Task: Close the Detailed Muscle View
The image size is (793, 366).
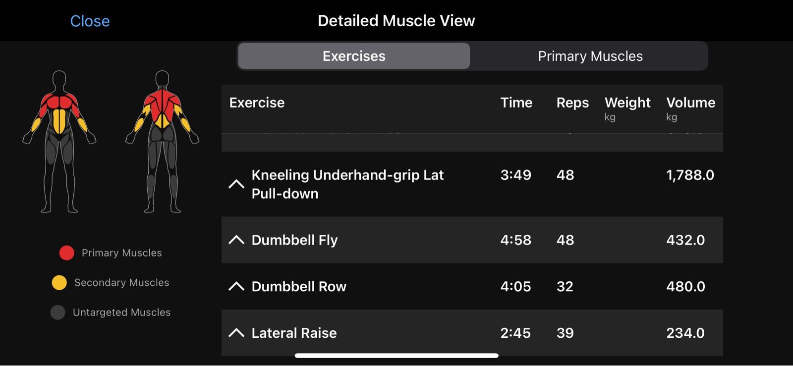Action: 90,21
